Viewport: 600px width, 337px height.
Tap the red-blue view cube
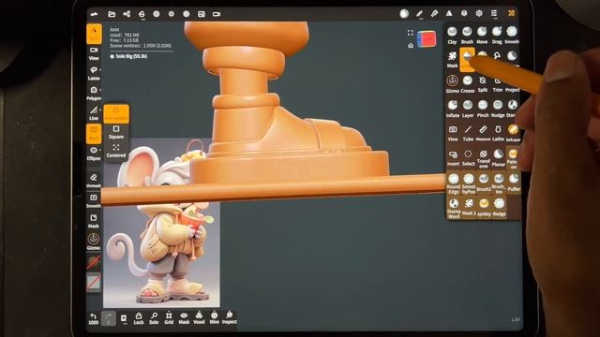click(x=427, y=39)
